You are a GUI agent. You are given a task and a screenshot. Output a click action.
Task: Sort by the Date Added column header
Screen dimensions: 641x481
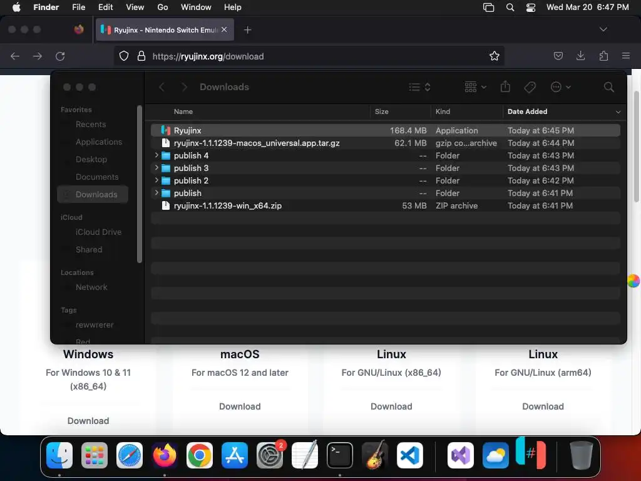(x=527, y=111)
